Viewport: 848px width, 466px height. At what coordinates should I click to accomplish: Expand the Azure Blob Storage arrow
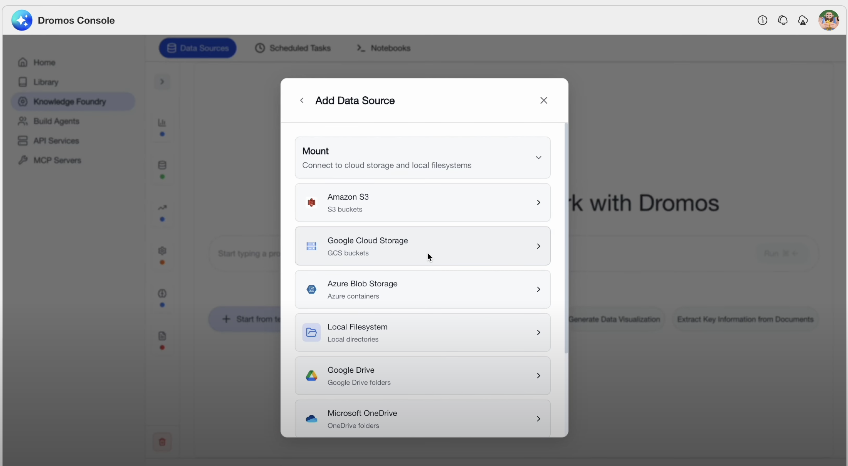click(x=538, y=289)
